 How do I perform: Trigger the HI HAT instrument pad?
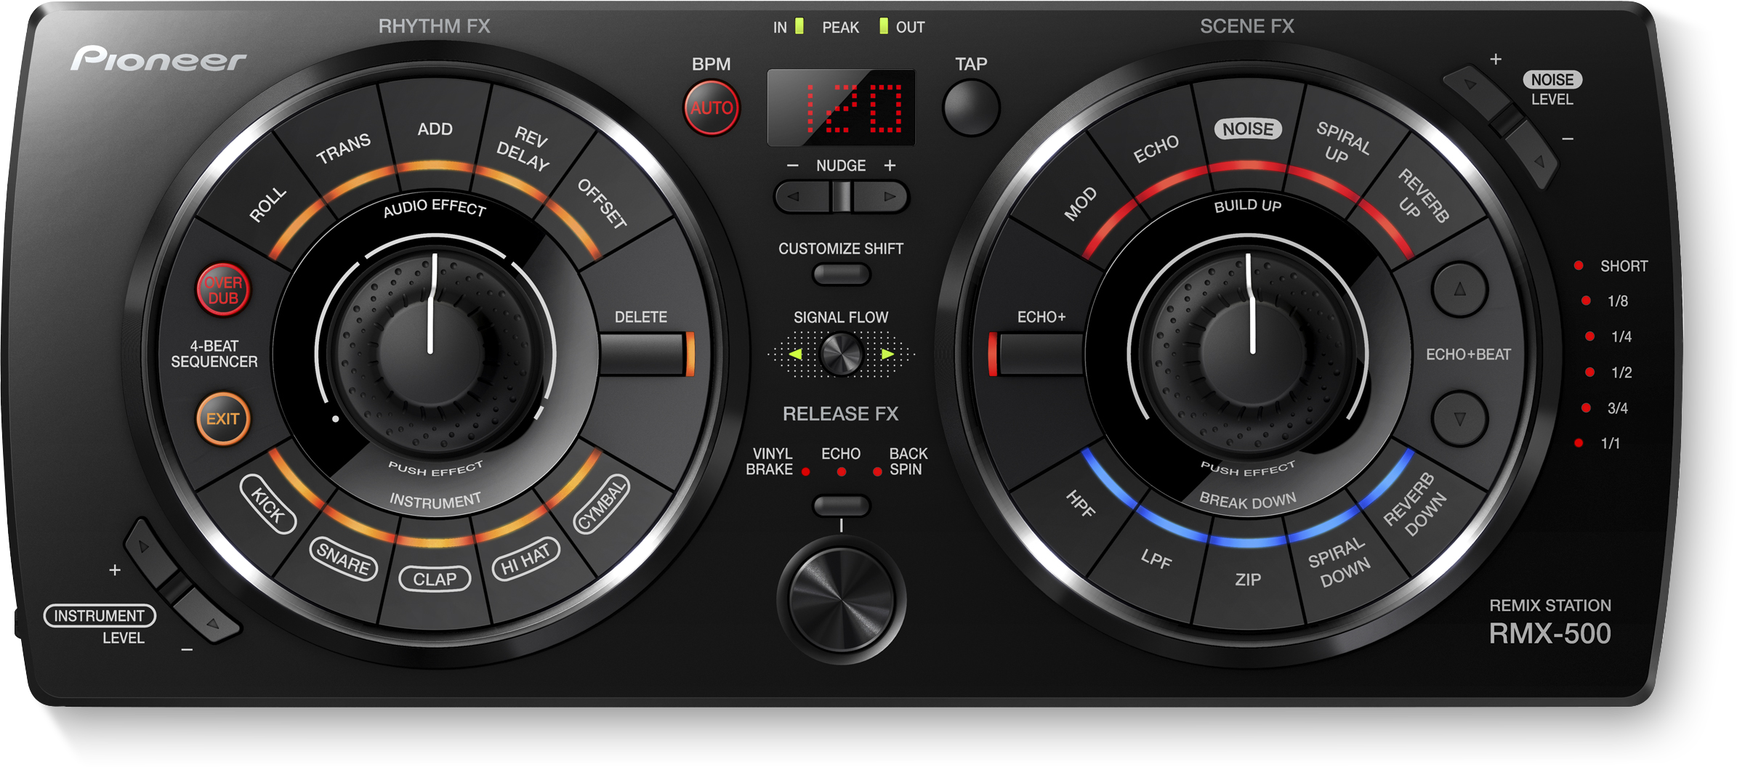click(526, 559)
